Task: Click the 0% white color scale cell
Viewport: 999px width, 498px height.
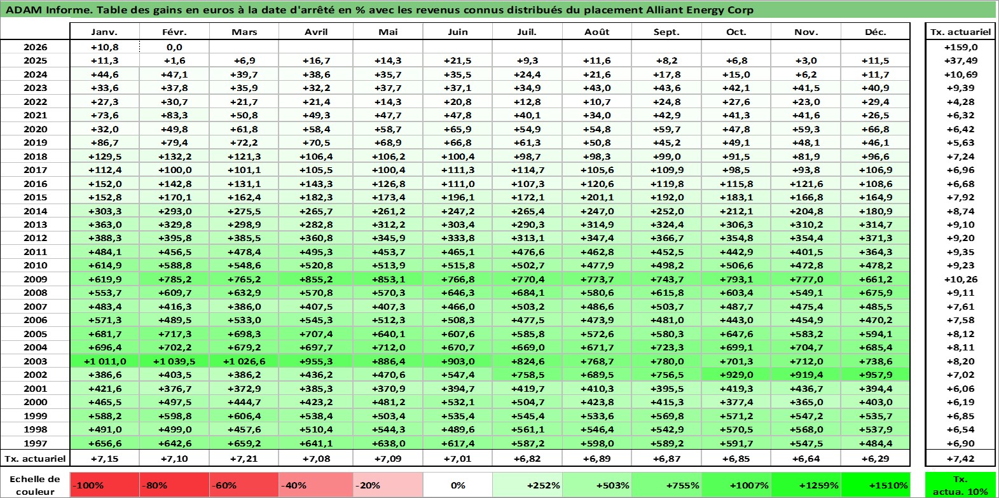Action: [x=457, y=485]
